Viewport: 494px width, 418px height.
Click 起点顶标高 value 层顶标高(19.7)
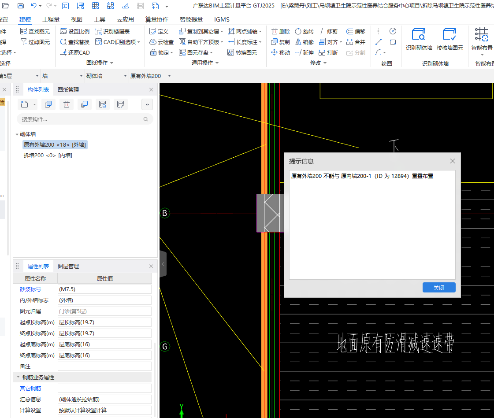coord(104,322)
